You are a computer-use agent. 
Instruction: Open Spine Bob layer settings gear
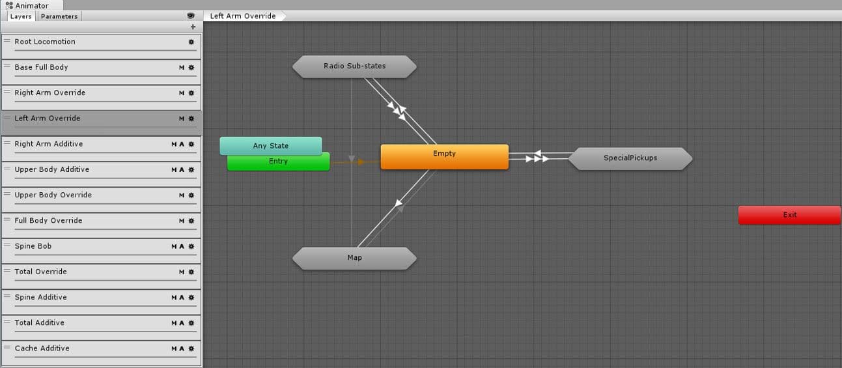tap(191, 246)
